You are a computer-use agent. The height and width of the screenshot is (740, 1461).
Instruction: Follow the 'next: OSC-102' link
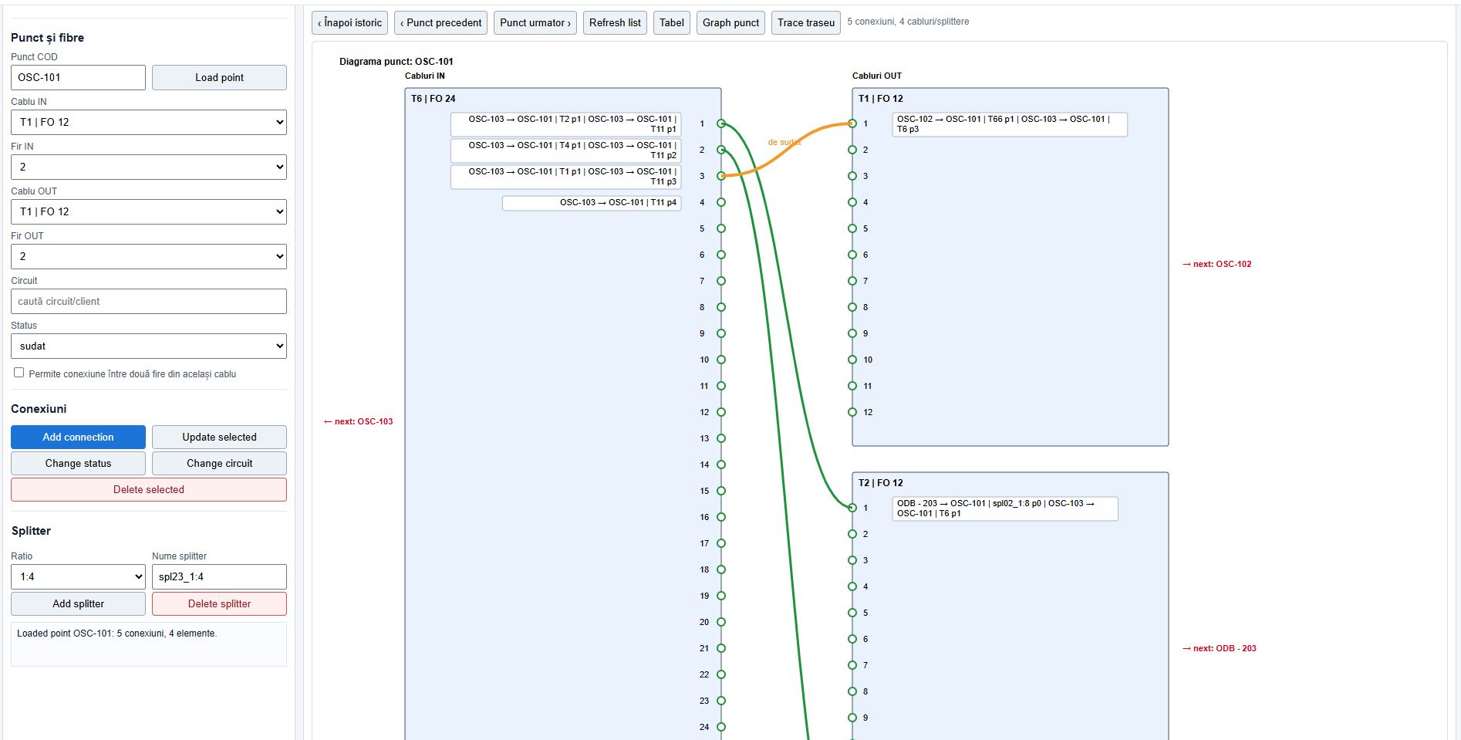[x=1217, y=264]
